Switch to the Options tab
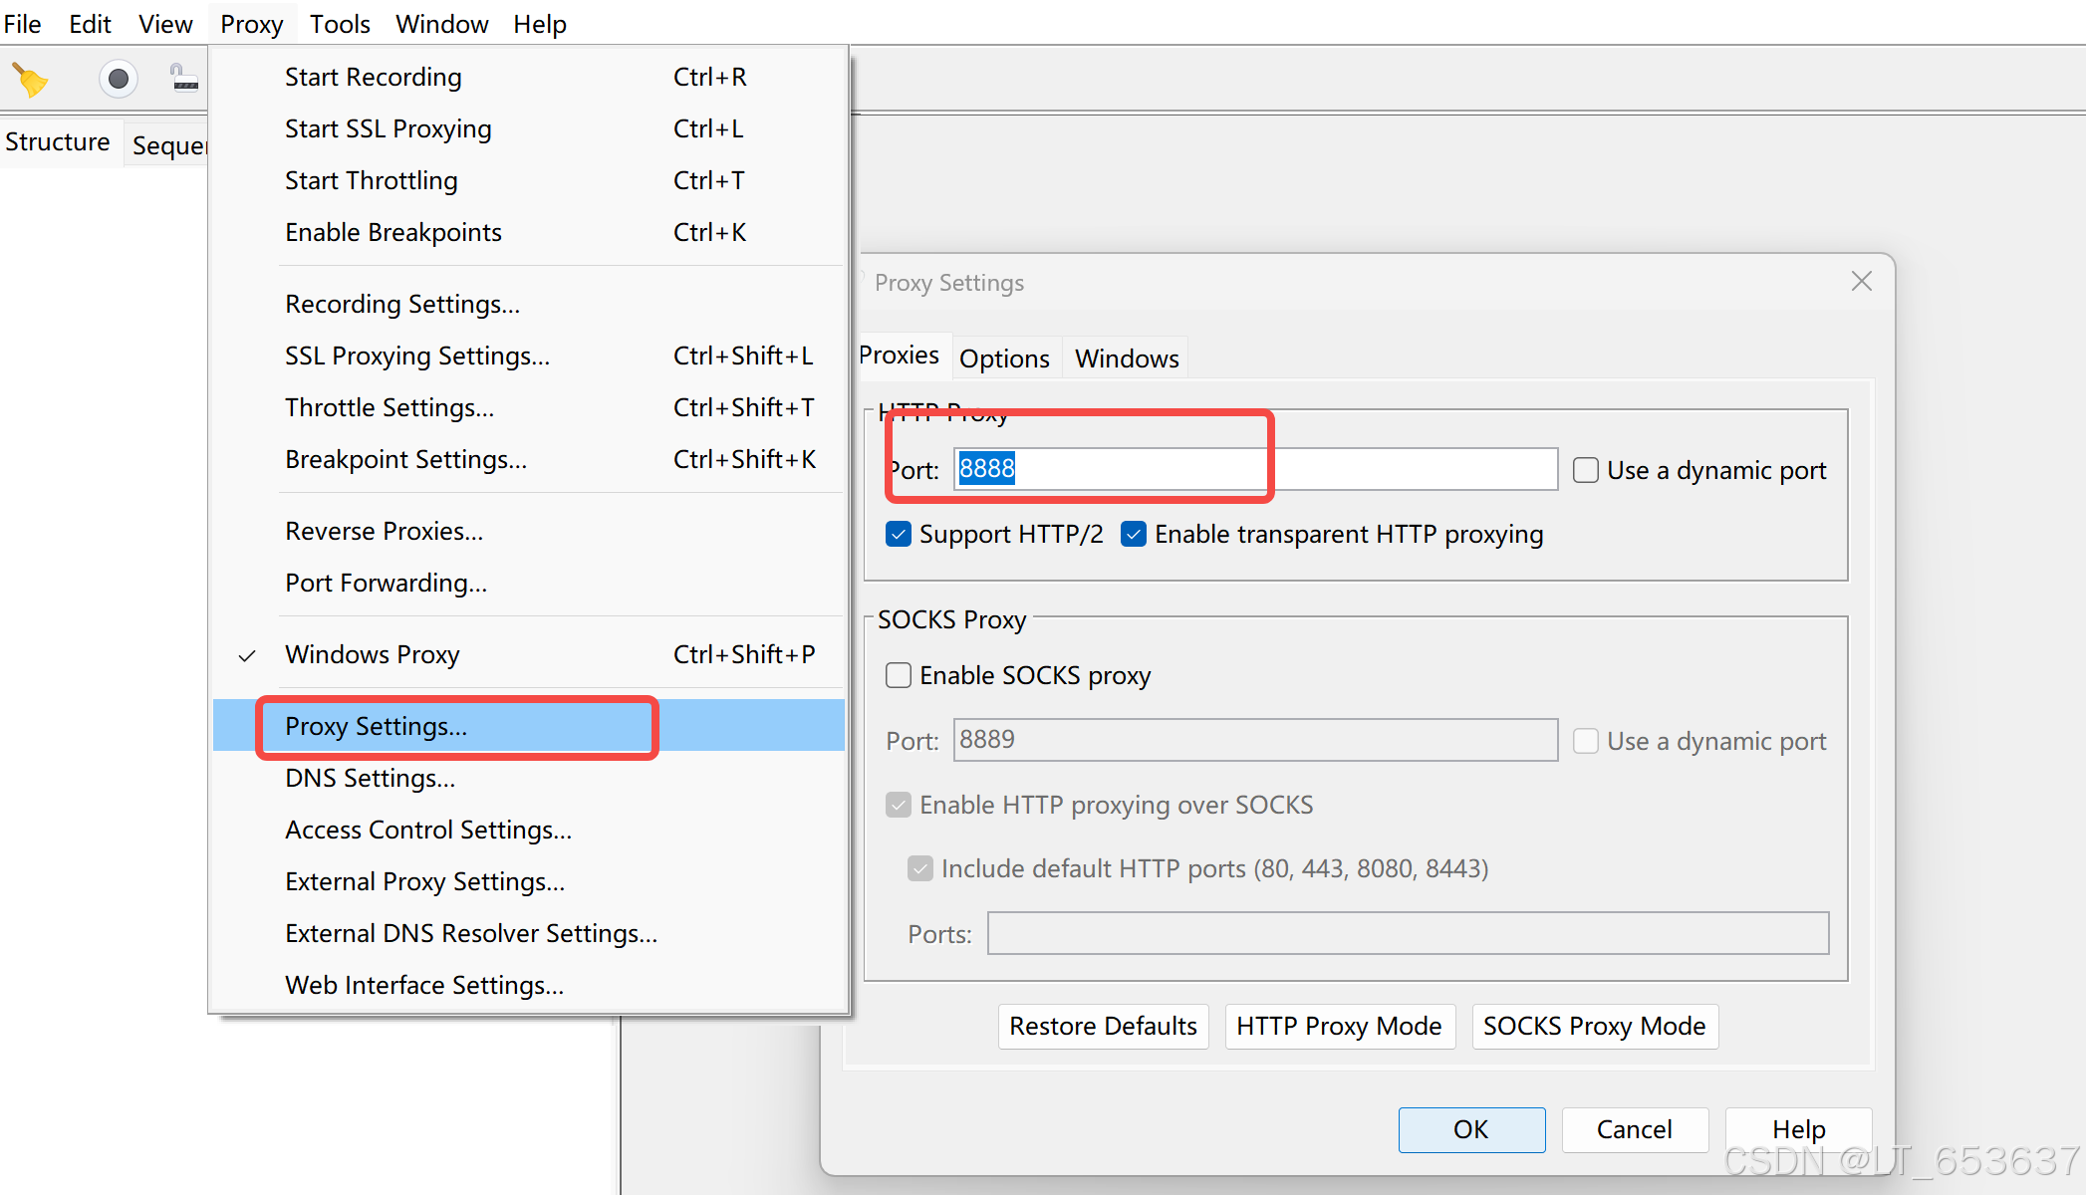The height and width of the screenshot is (1195, 2086). pos(1004,358)
